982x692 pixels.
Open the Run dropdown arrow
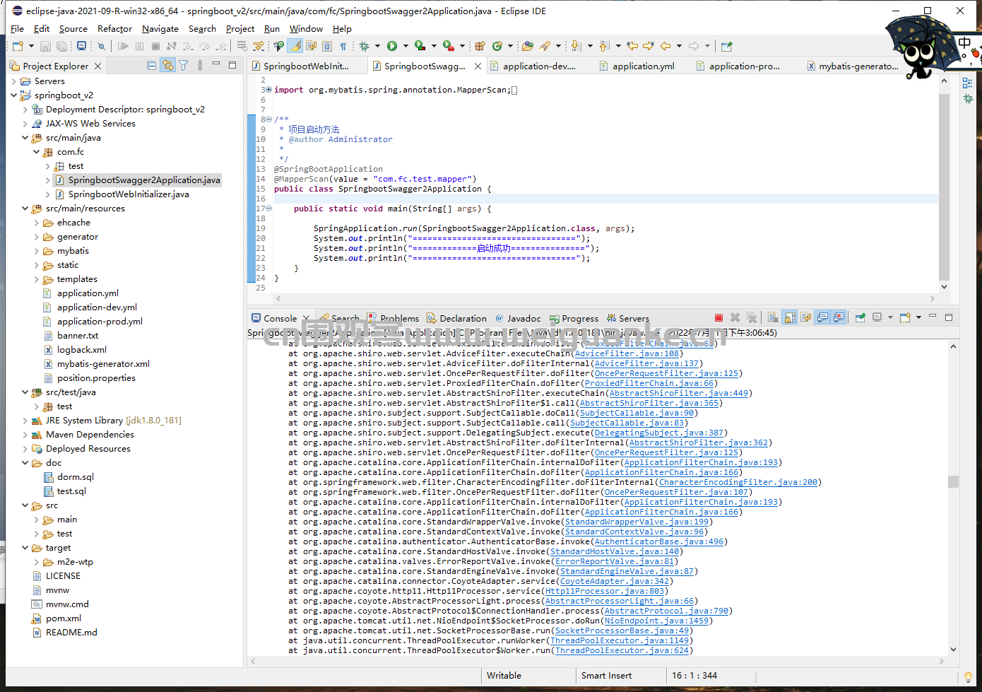click(x=406, y=46)
